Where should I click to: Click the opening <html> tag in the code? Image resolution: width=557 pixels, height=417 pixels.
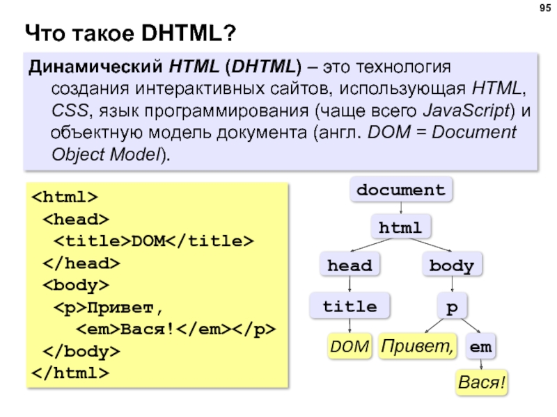point(65,197)
